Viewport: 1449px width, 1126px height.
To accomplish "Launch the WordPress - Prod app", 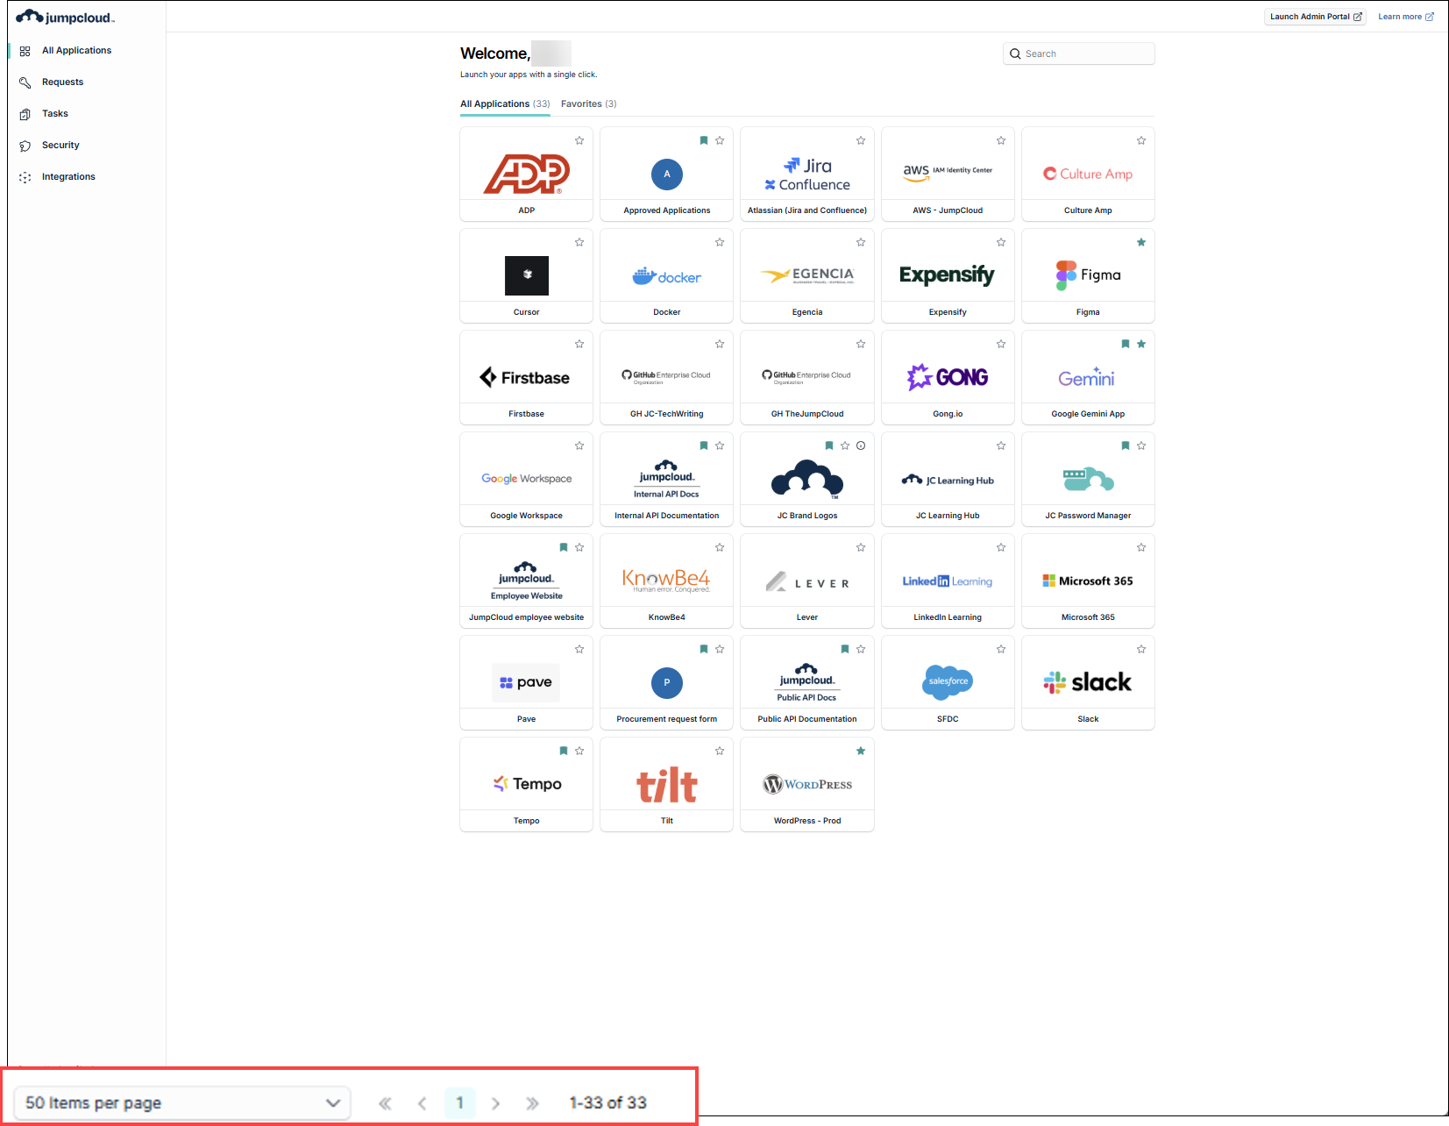I will pos(807,784).
